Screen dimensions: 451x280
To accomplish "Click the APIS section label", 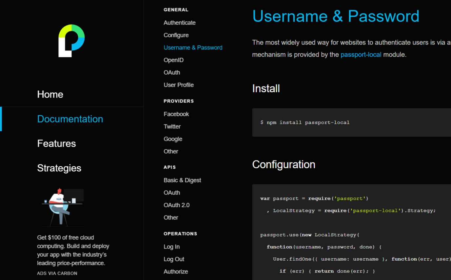I will point(170,167).
